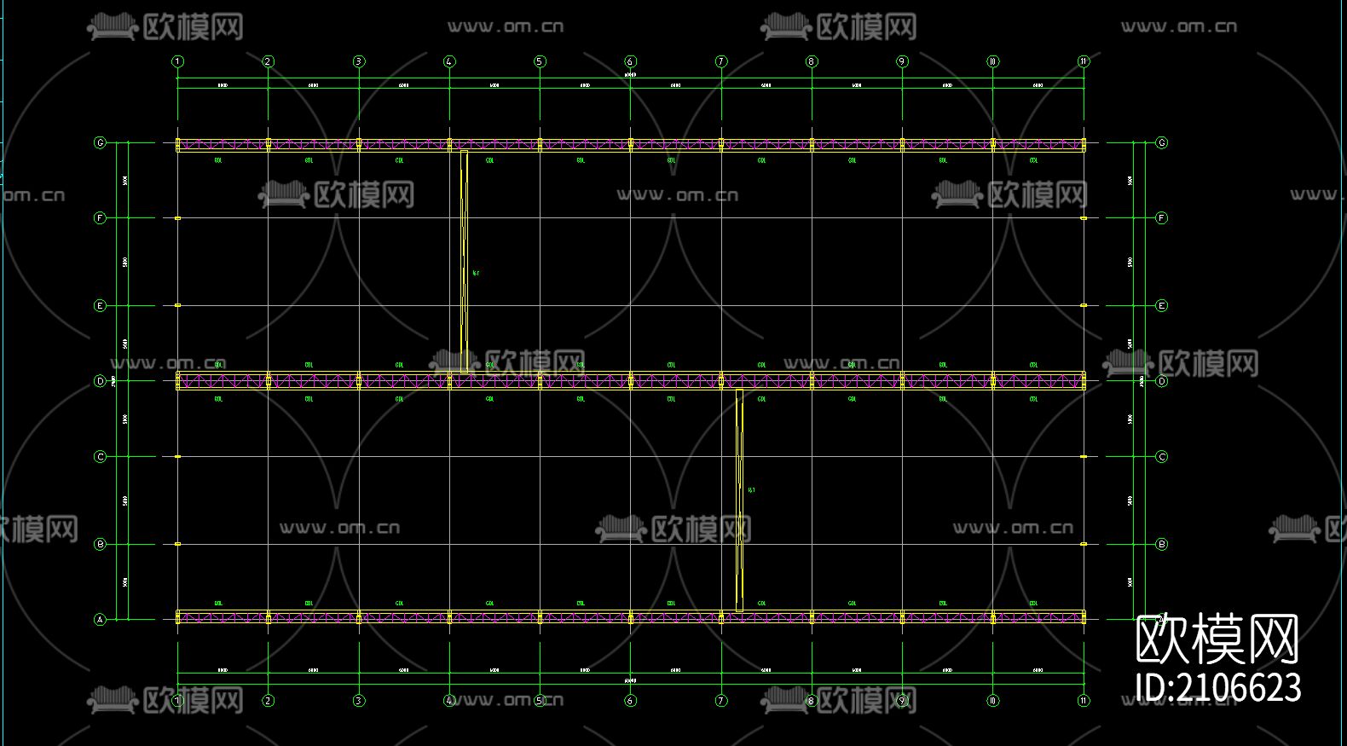Select grid bubble 2 in the bottom axis row
Viewport: 1347px width, 746px height.
coord(268,701)
